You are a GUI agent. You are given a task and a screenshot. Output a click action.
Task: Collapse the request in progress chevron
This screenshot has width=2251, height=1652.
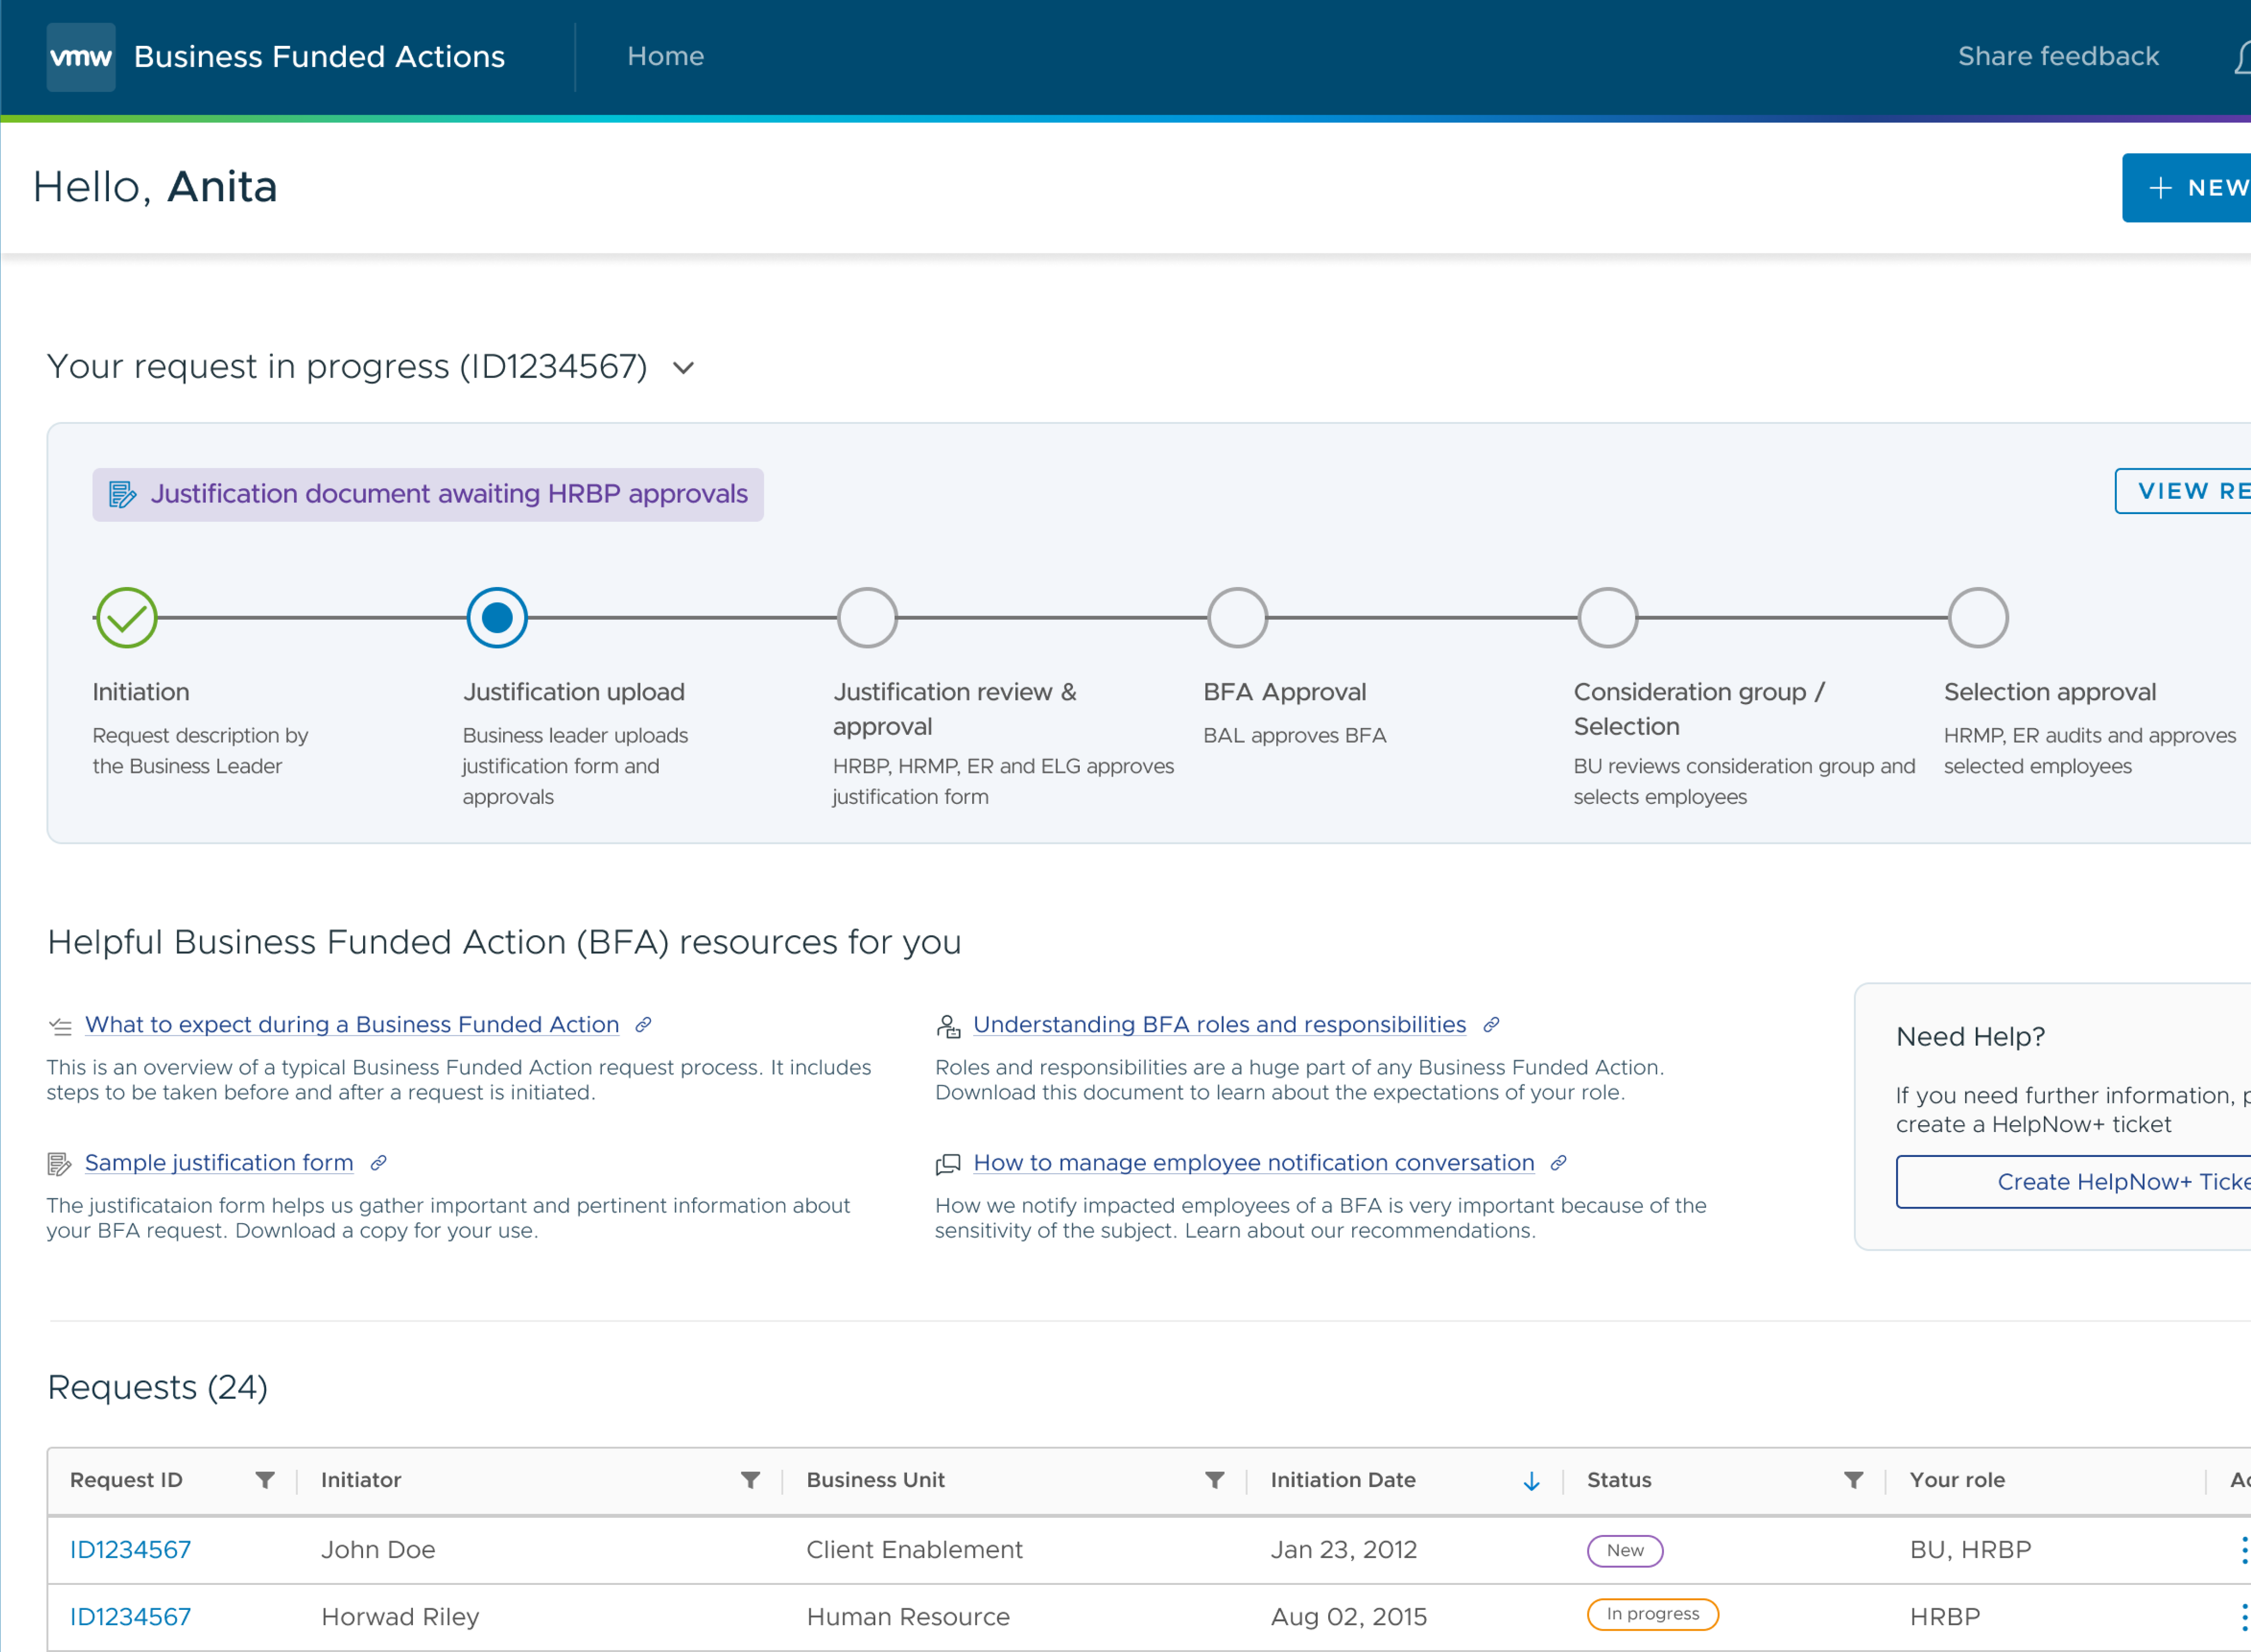[684, 368]
